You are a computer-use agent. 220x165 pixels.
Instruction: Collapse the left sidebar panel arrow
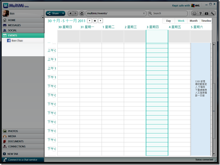click(x=43, y=17)
